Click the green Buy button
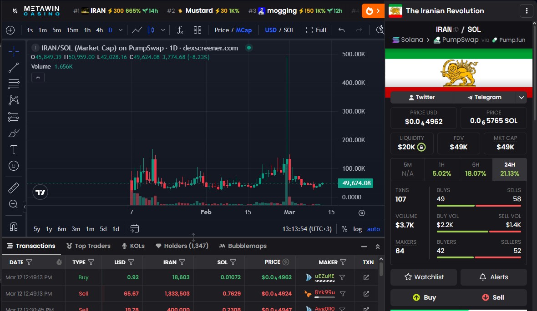Viewport: 537px width, 311px height. pos(425,297)
